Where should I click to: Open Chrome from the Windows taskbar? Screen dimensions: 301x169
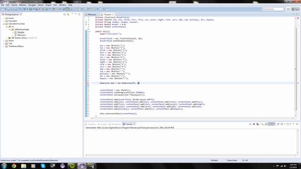pos(14,166)
